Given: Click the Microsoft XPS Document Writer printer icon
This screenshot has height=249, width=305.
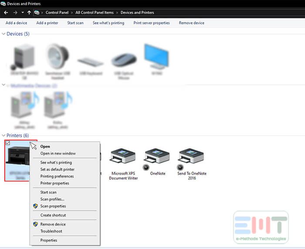Looking at the screenshot, I should (122, 157).
